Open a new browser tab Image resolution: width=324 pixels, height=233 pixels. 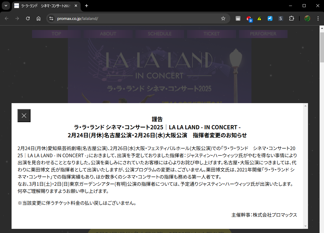(87, 6)
